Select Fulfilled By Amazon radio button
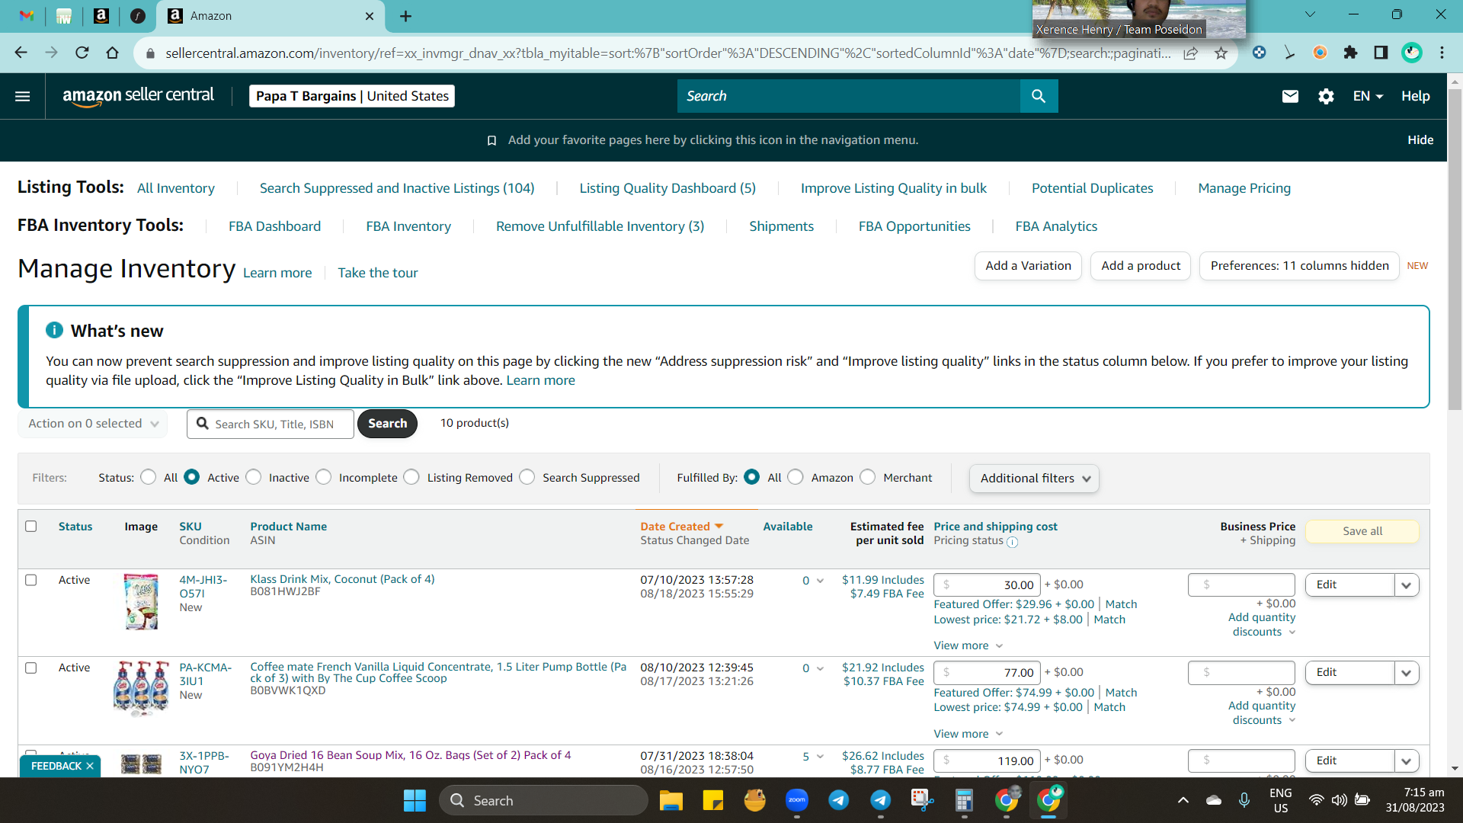1463x823 pixels. 796,477
